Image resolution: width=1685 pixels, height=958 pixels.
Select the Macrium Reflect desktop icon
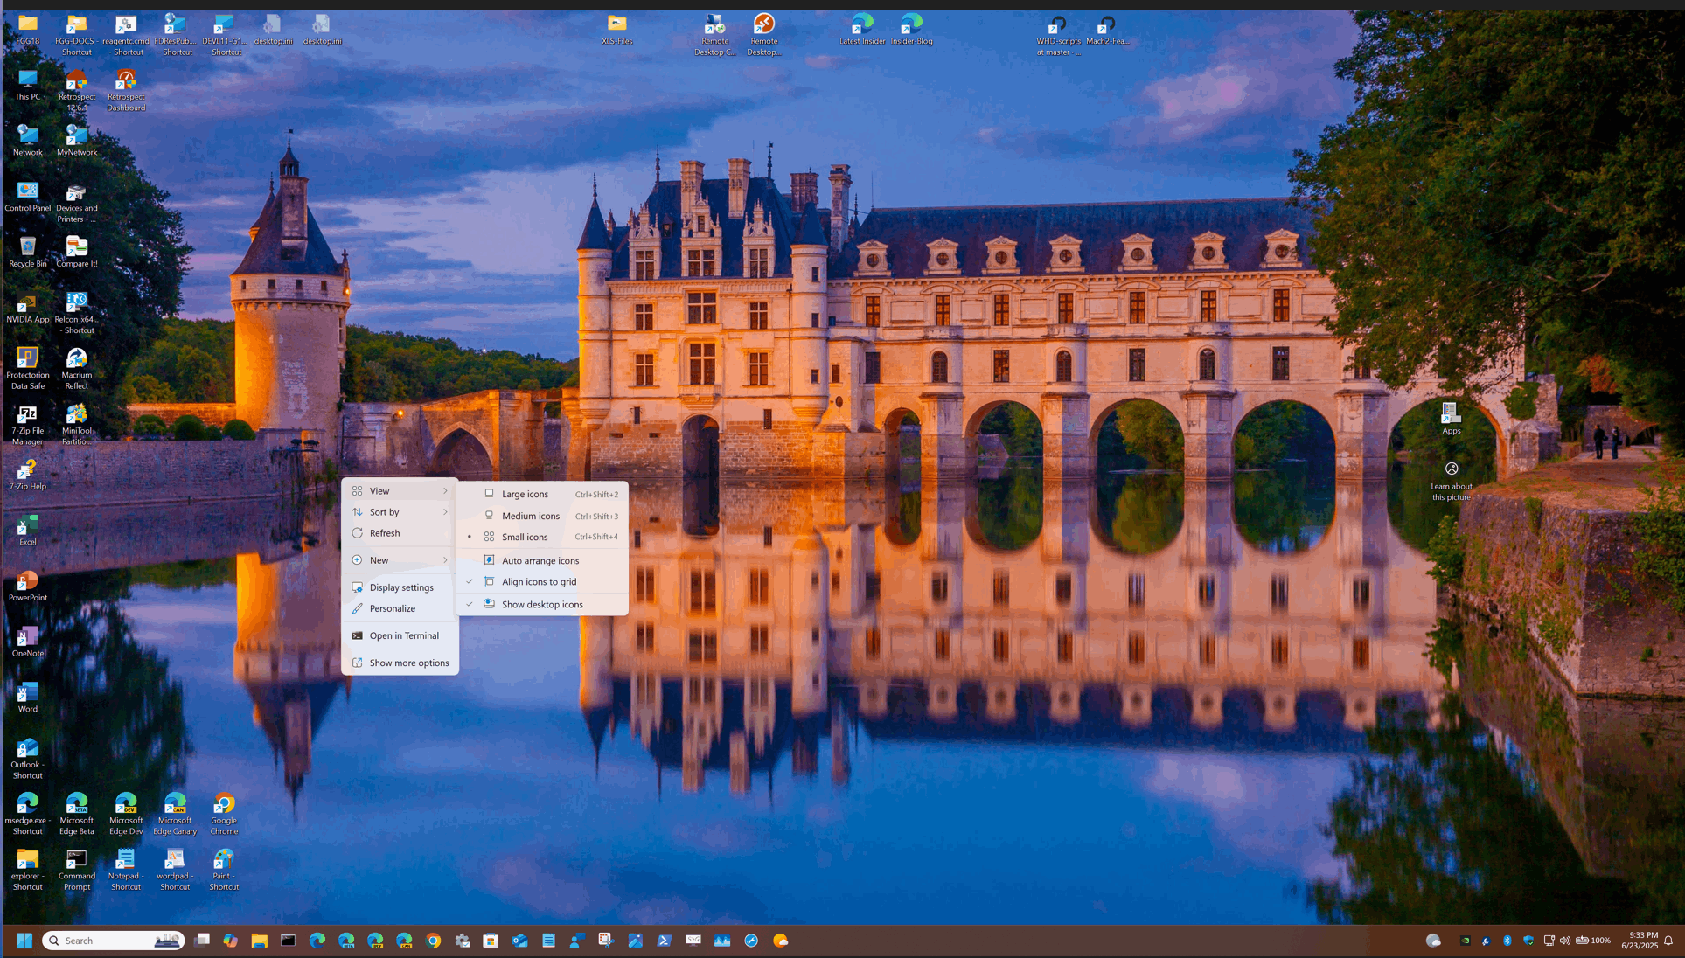[x=77, y=369]
